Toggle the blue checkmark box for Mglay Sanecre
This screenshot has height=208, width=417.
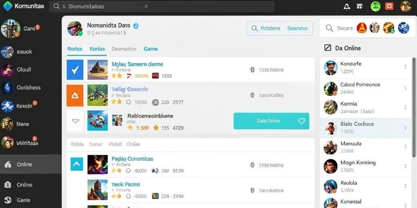(x=75, y=70)
